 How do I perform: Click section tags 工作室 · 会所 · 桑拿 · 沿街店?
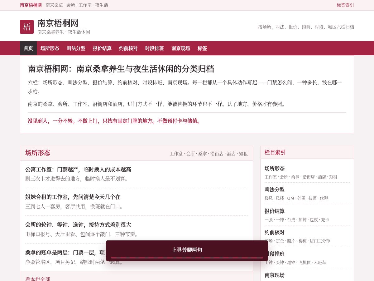tap(209, 154)
